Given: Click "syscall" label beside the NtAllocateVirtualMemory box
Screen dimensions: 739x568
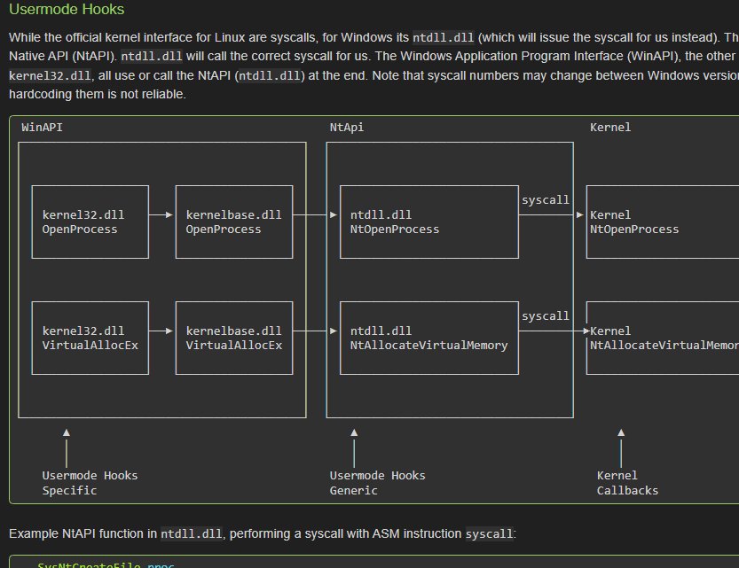Looking at the screenshot, I should (546, 315).
